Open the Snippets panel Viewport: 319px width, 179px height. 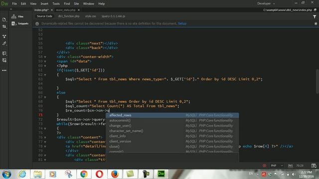point(20,23)
